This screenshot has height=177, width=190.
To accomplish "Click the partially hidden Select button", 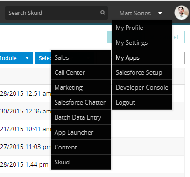I will coord(43,58).
